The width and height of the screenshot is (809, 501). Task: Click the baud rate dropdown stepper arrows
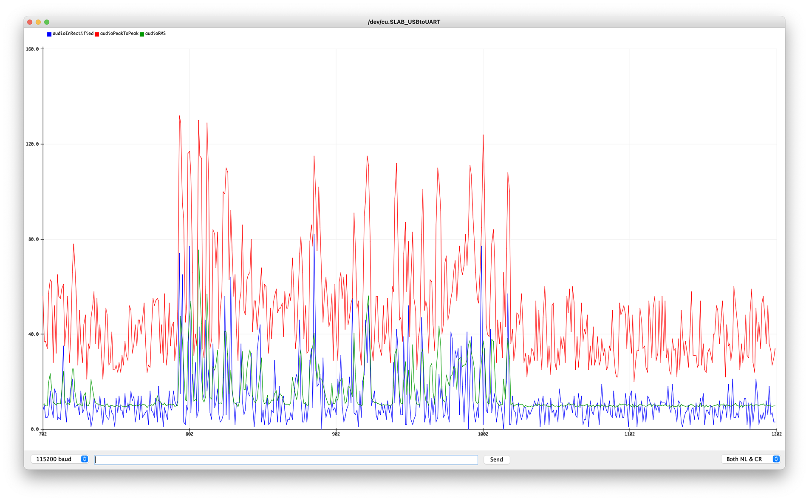tap(85, 459)
